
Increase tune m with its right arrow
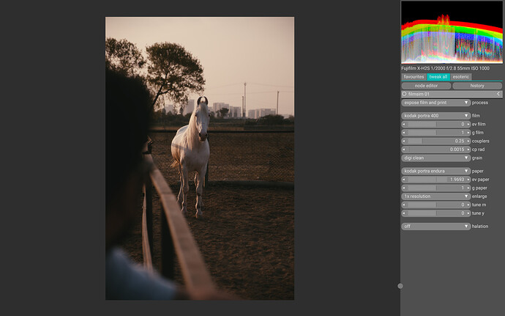(x=468, y=205)
